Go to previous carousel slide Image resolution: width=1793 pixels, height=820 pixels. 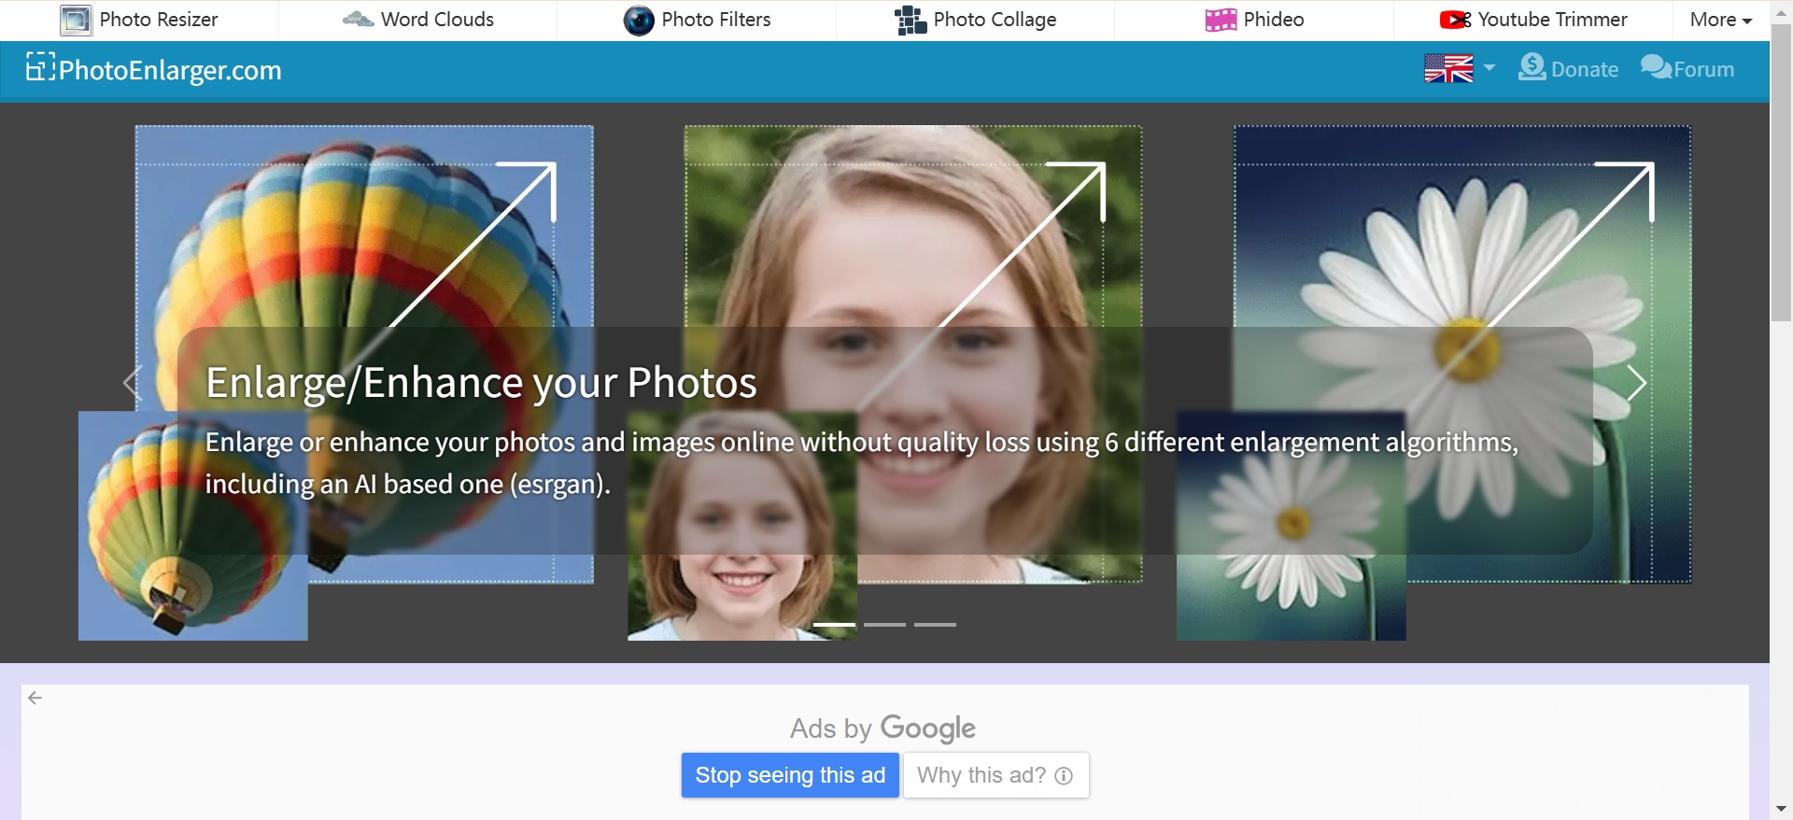(132, 383)
